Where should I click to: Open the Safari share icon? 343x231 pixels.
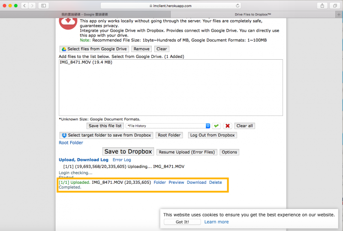(x=322, y=6)
